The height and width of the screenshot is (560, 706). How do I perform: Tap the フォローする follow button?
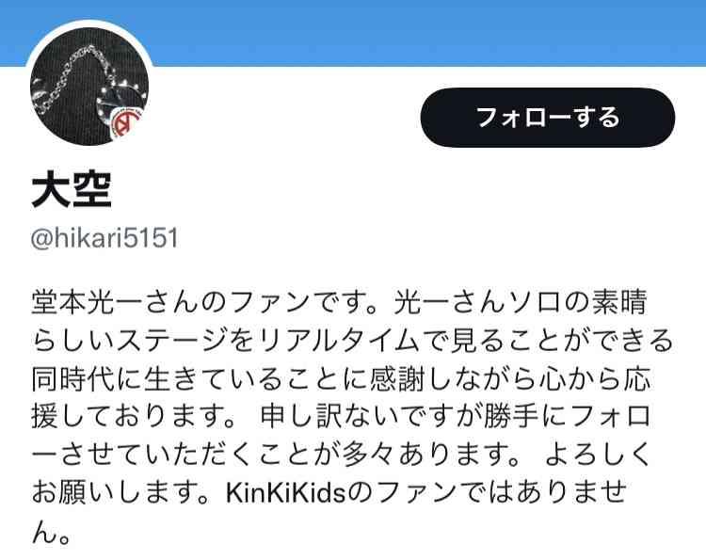point(548,118)
